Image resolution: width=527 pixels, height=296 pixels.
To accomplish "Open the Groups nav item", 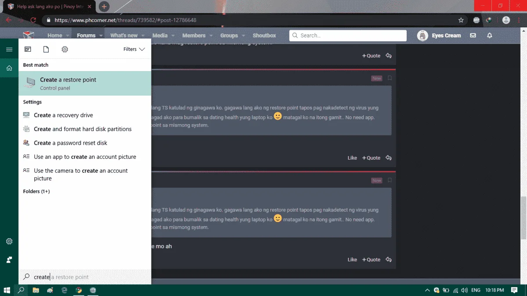I will point(229,36).
